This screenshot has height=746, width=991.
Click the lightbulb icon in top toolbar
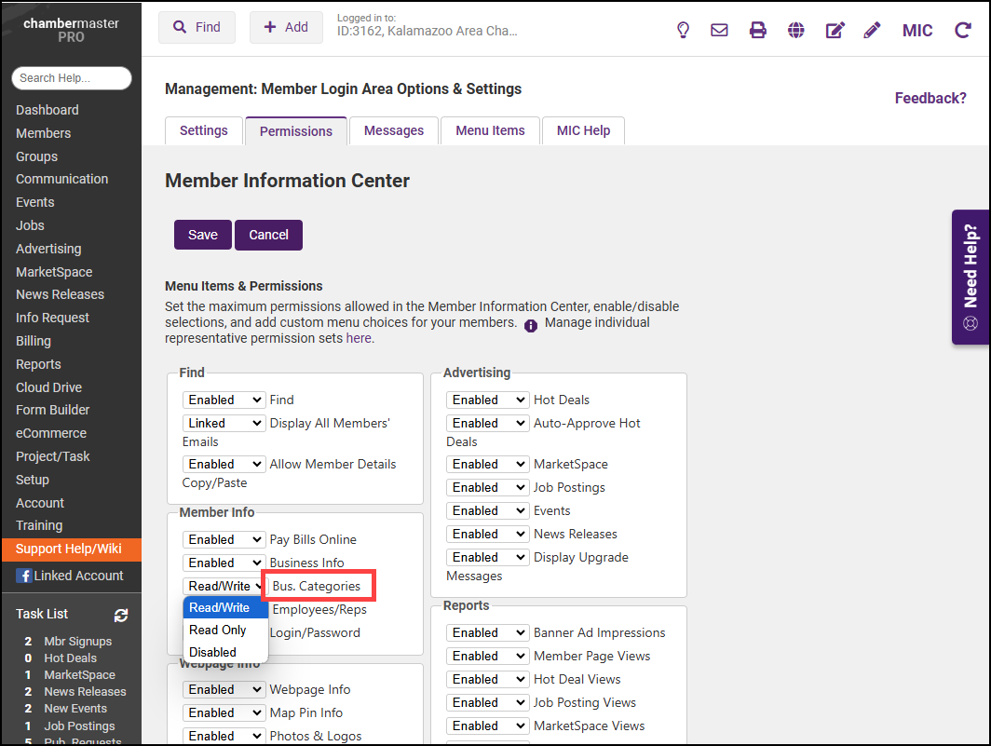683,30
